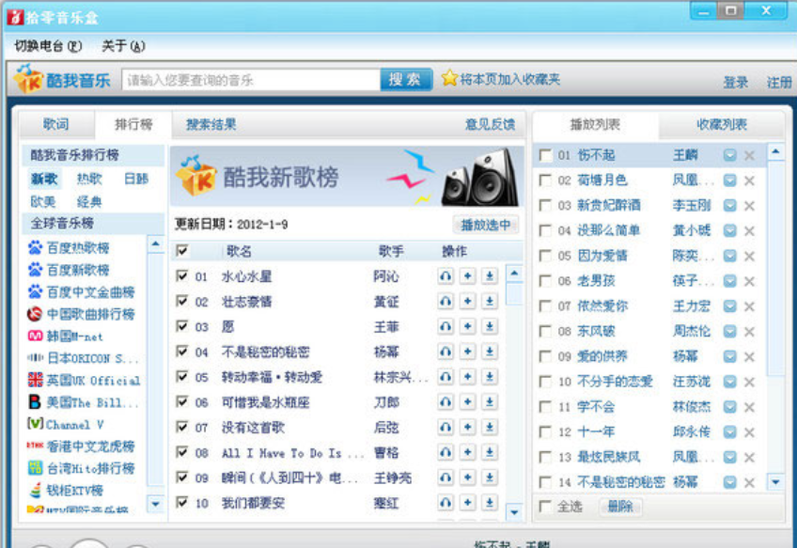Listen to 不是秘密的秘密 in chart list
797x548 pixels.
click(445, 352)
